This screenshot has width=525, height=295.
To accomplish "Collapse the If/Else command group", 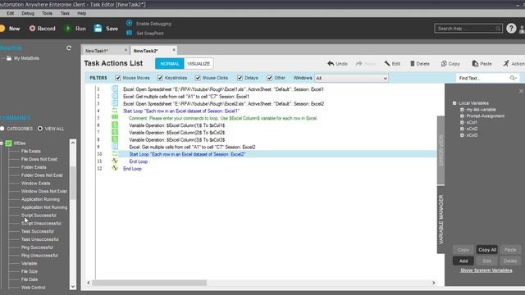I will point(2,143).
